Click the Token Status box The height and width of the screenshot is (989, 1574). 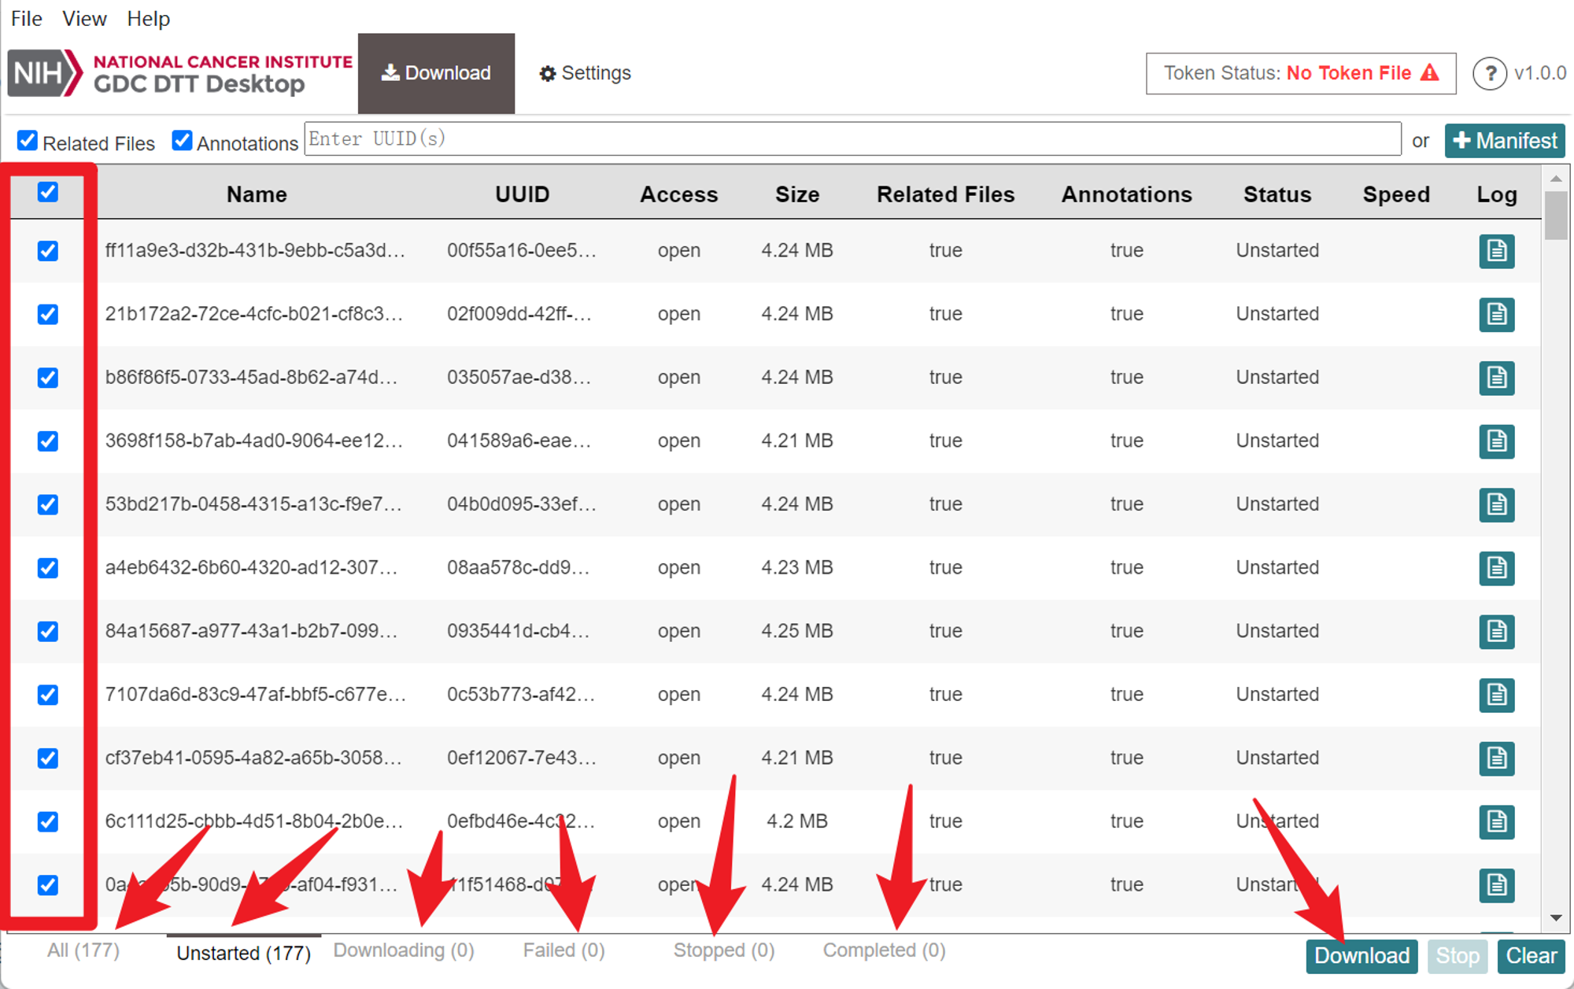1301,73
